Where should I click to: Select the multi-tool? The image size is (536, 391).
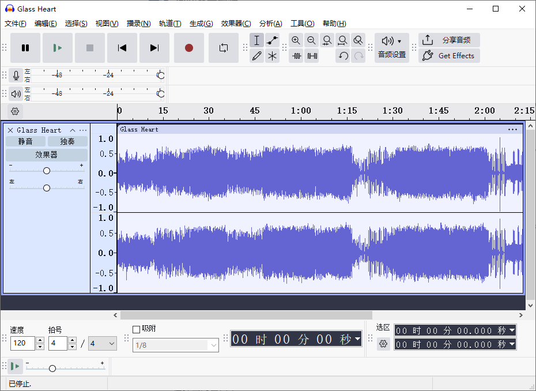(x=272, y=55)
